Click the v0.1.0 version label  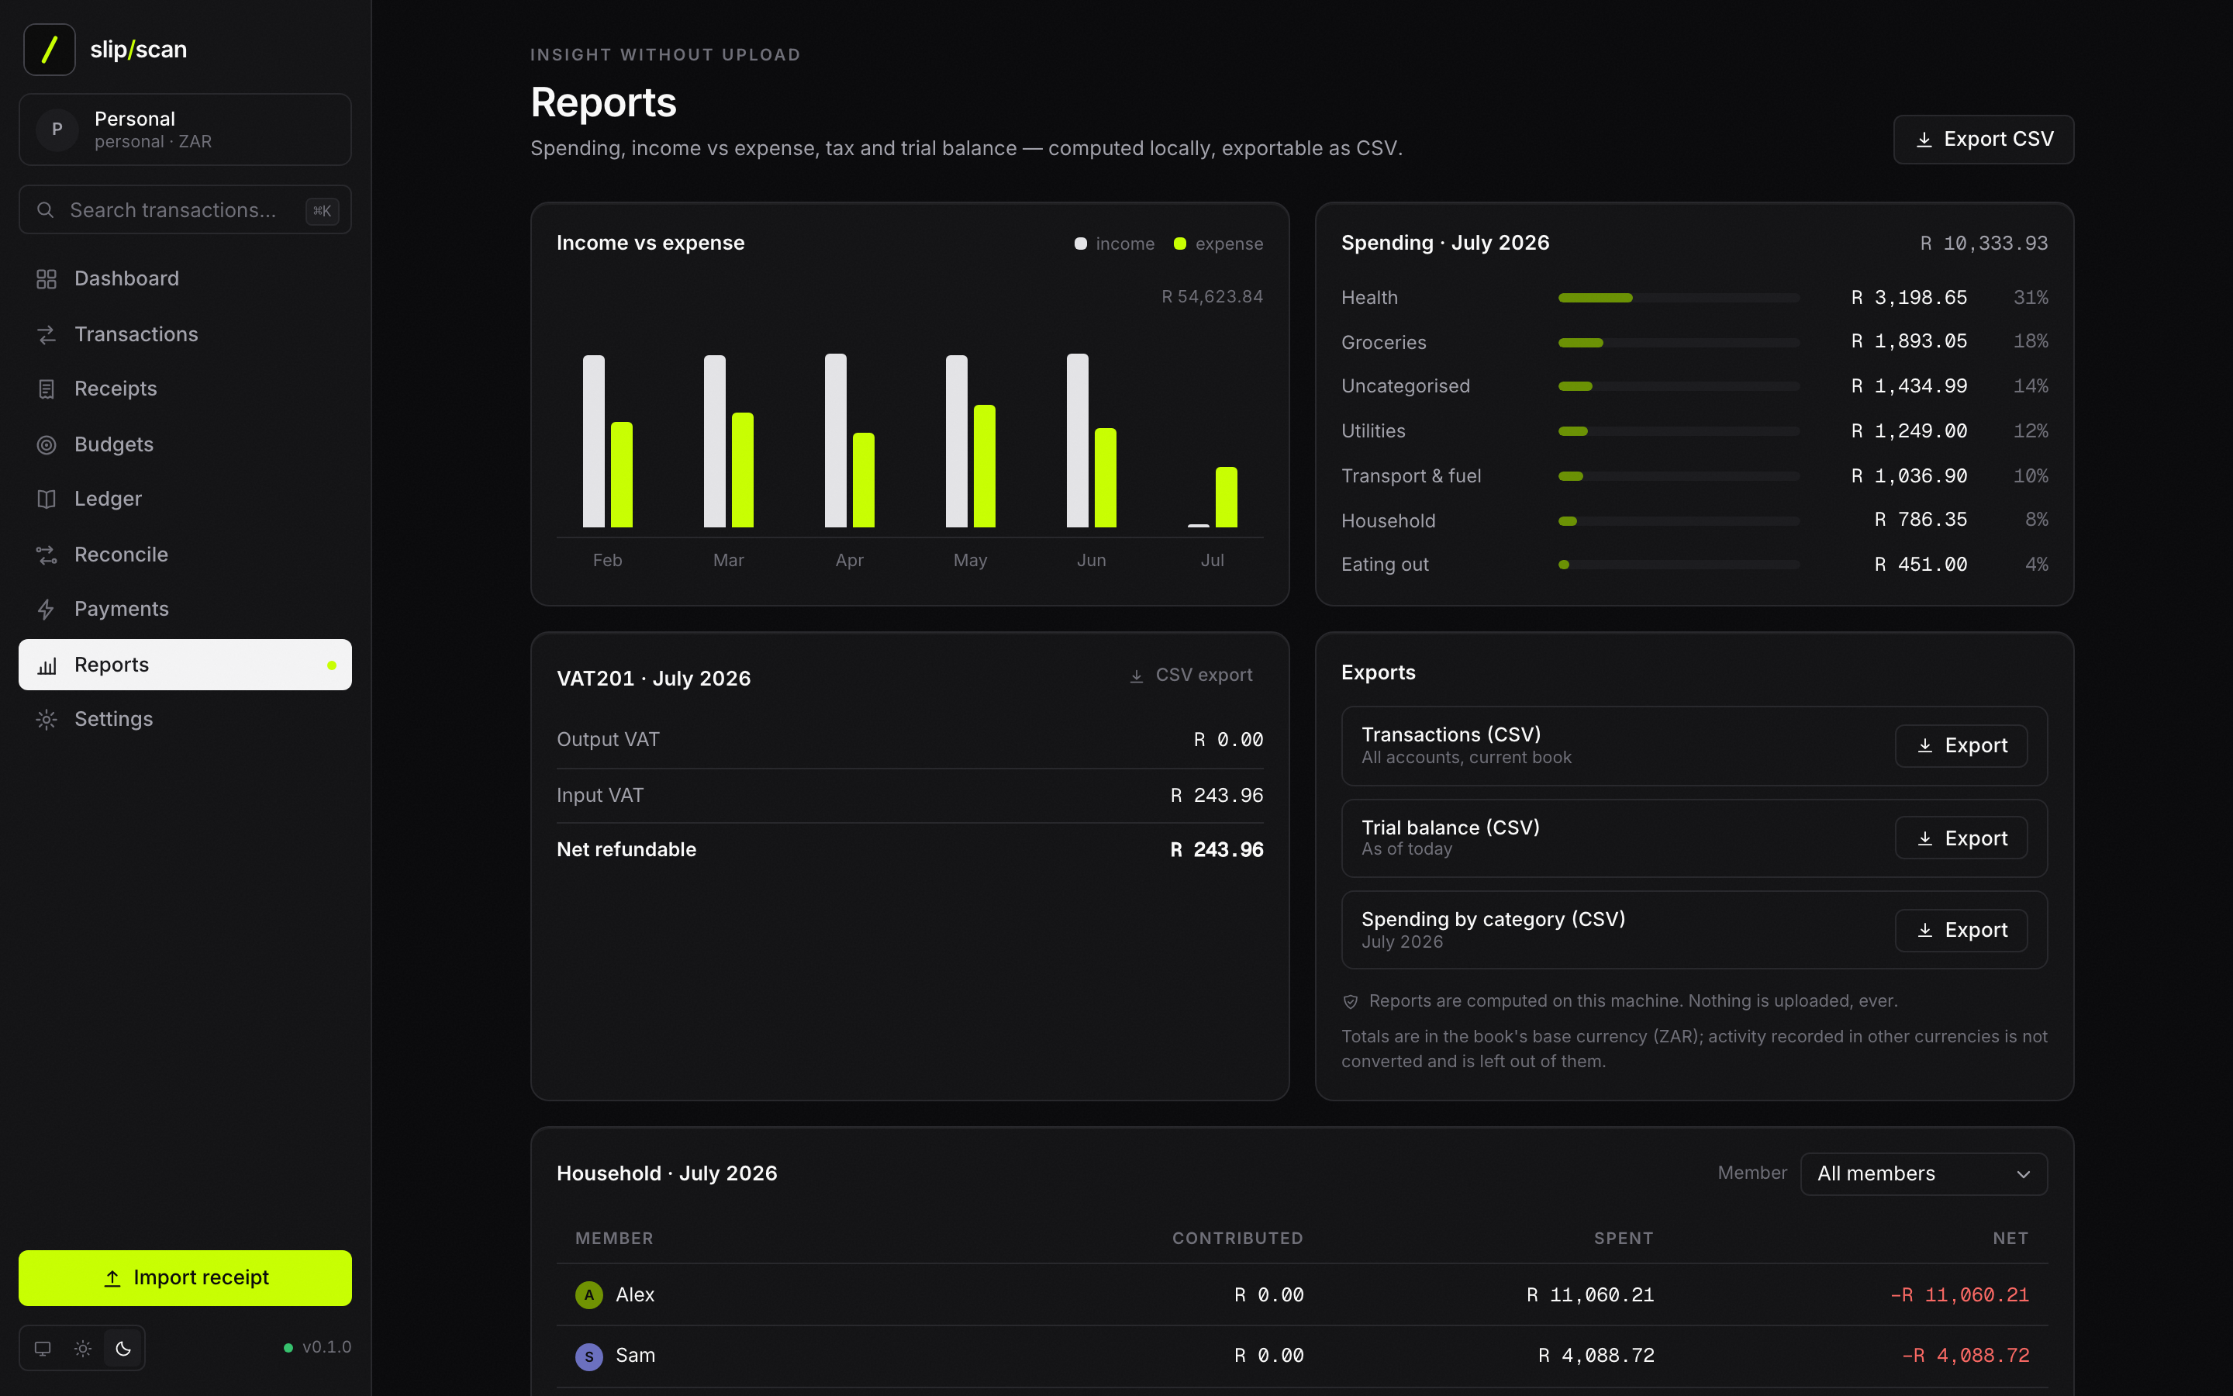point(326,1348)
